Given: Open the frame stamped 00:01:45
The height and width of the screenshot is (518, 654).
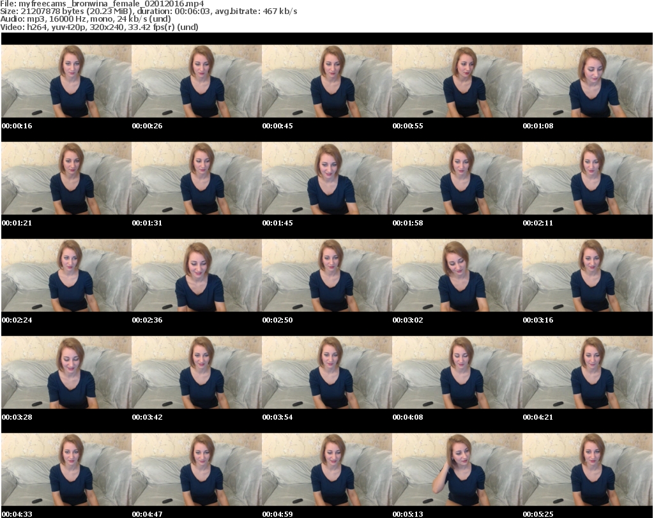Looking at the screenshot, I should (327, 178).
